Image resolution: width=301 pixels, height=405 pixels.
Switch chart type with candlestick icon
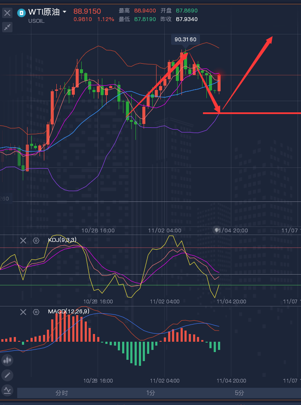click(x=7, y=360)
